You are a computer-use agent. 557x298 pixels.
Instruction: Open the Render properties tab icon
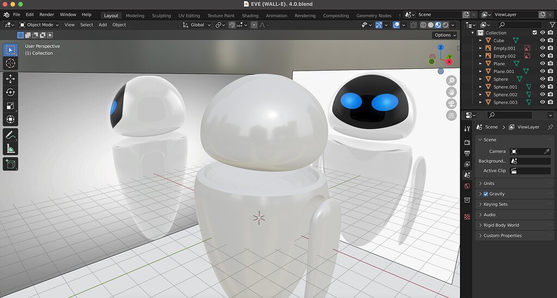[467, 142]
